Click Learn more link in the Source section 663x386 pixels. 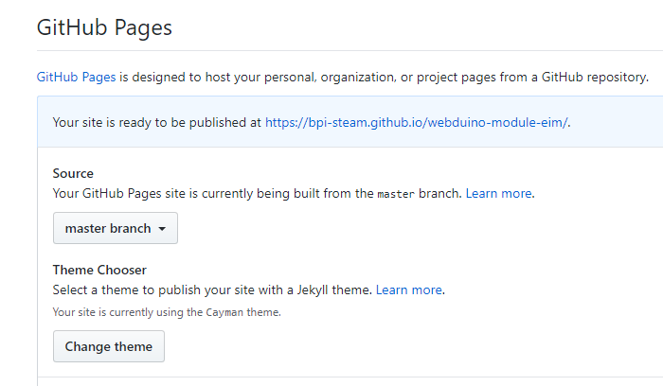click(498, 193)
